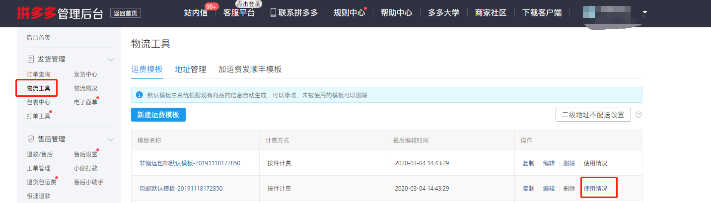
Task: Open template 包邮默认模板-20191118172850
Action: click(181, 189)
